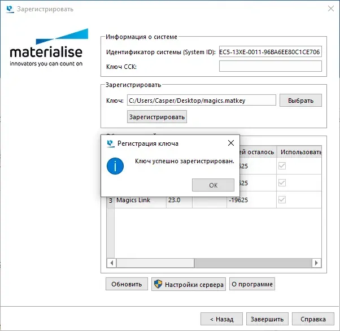Toggle the checkbox in the second license row
Screen dimensions: 340x331
282,183
